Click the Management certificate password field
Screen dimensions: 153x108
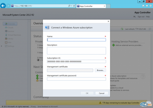point(76,79)
